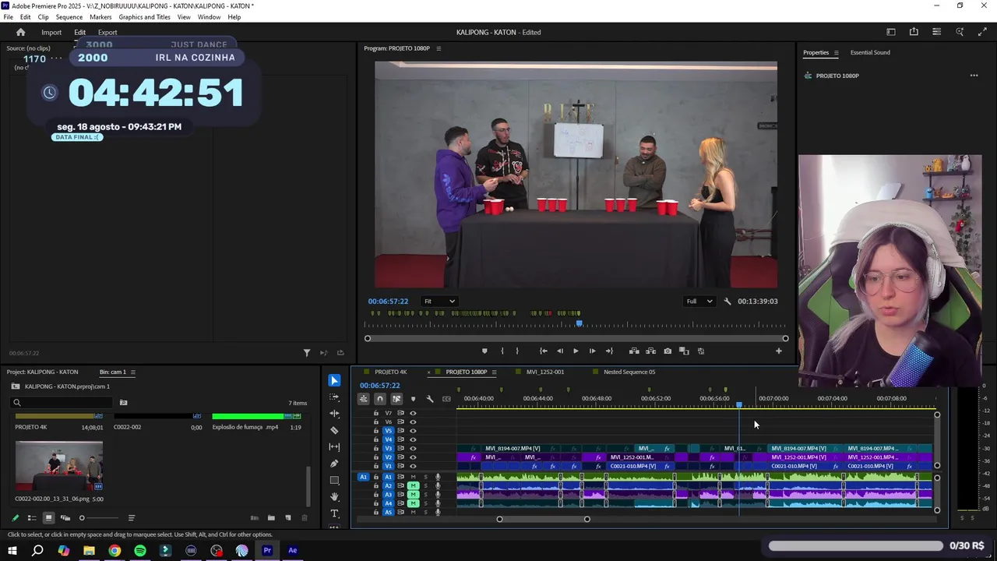Image resolution: width=997 pixels, height=561 pixels.
Task: Open the Fit zoom level dropdown
Action: click(x=439, y=302)
